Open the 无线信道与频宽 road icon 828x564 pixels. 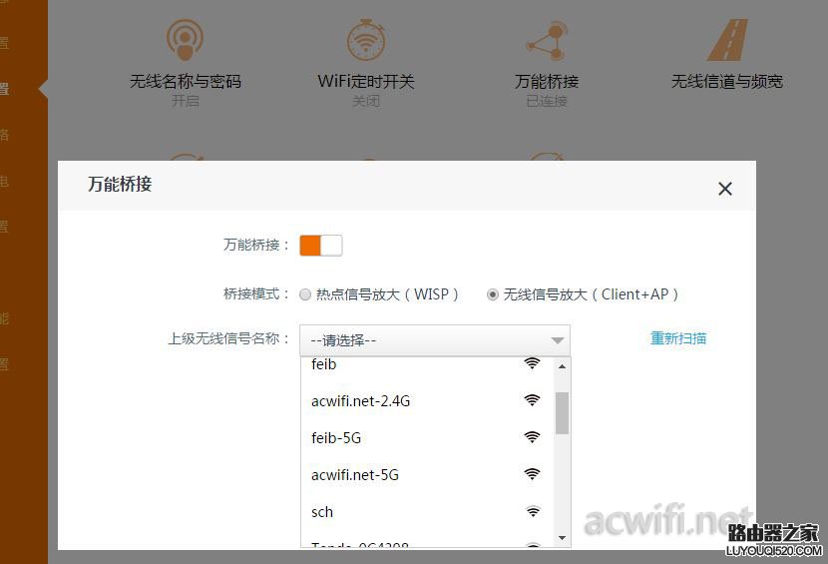point(726,41)
